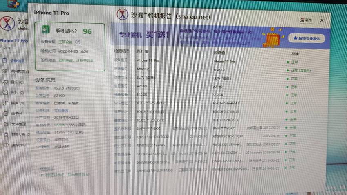Click DNP*****N6XX in the 读取值 column
The image size is (347, 195).
224,128
